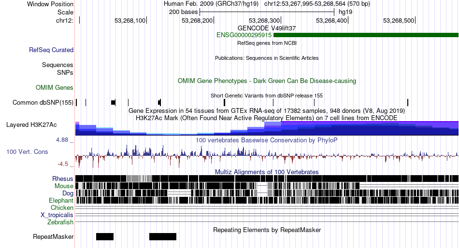Select the longer RepeatMasker black block
Image resolution: width=459 pixels, height=248 pixels.
(163, 236)
